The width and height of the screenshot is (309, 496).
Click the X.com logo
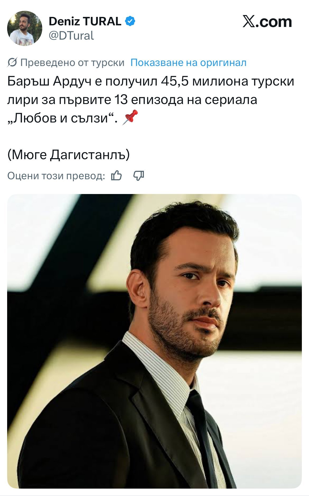[267, 22]
